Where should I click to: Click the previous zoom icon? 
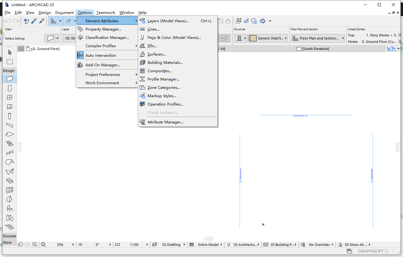coord(21,245)
